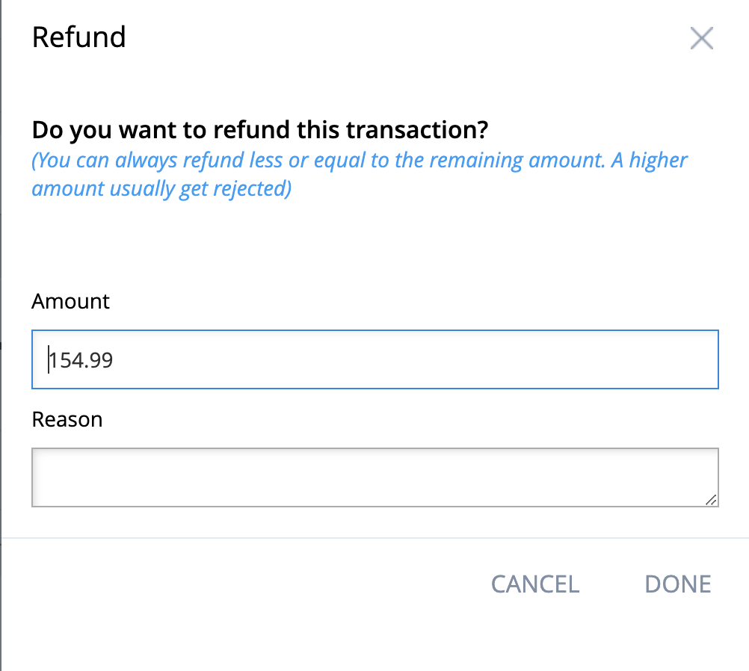This screenshot has height=671, width=749.
Task: Click the Refund dialog title
Action: click(x=78, y=37)
